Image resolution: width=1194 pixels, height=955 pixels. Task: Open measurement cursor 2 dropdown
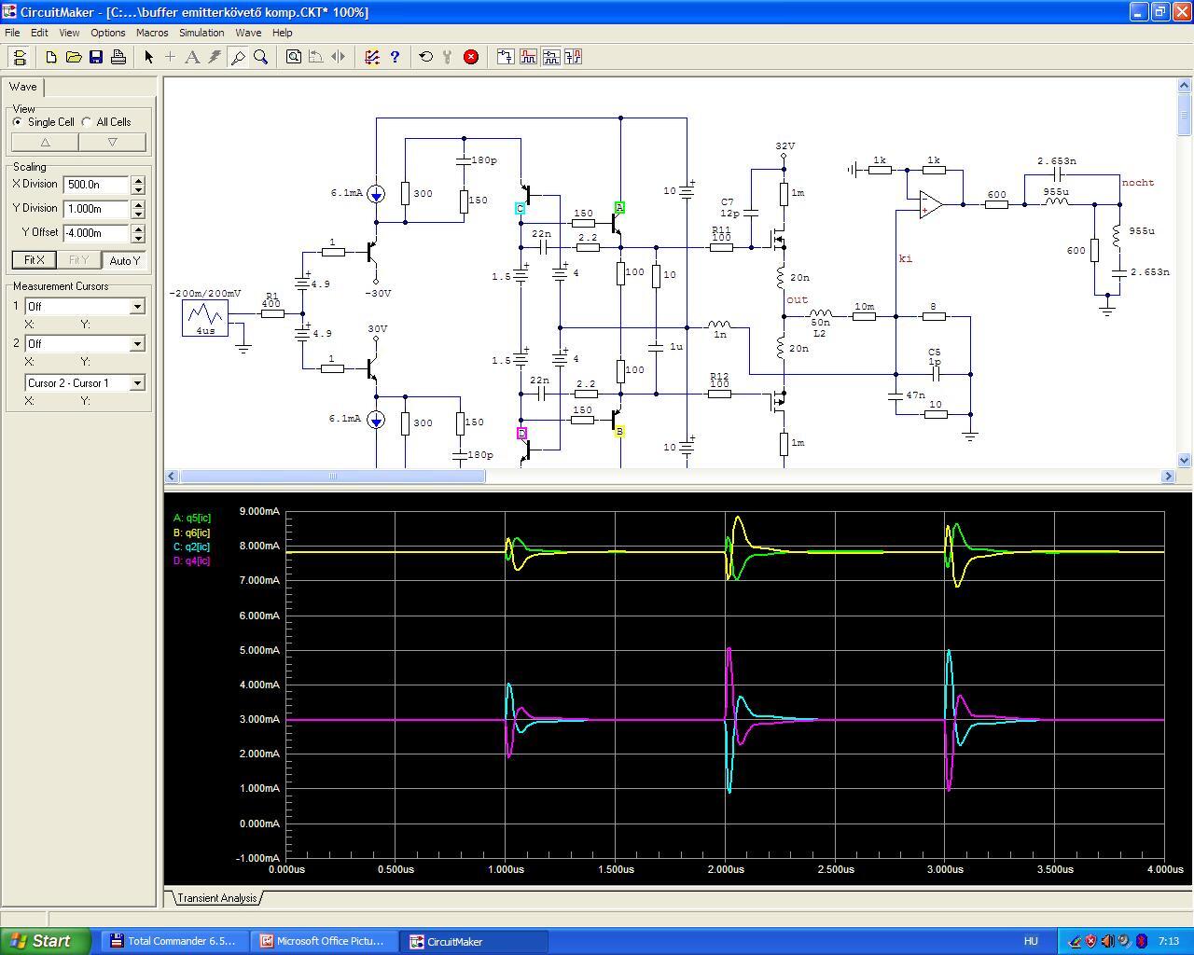(137, 344)
